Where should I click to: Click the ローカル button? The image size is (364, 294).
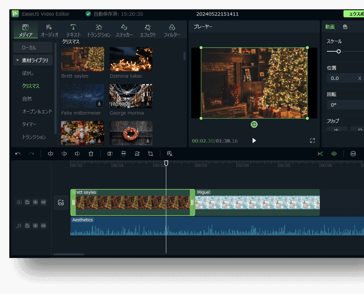tap(29, 48)
